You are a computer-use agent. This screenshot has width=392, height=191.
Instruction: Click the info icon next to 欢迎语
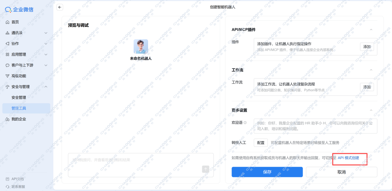pos(245,123)
